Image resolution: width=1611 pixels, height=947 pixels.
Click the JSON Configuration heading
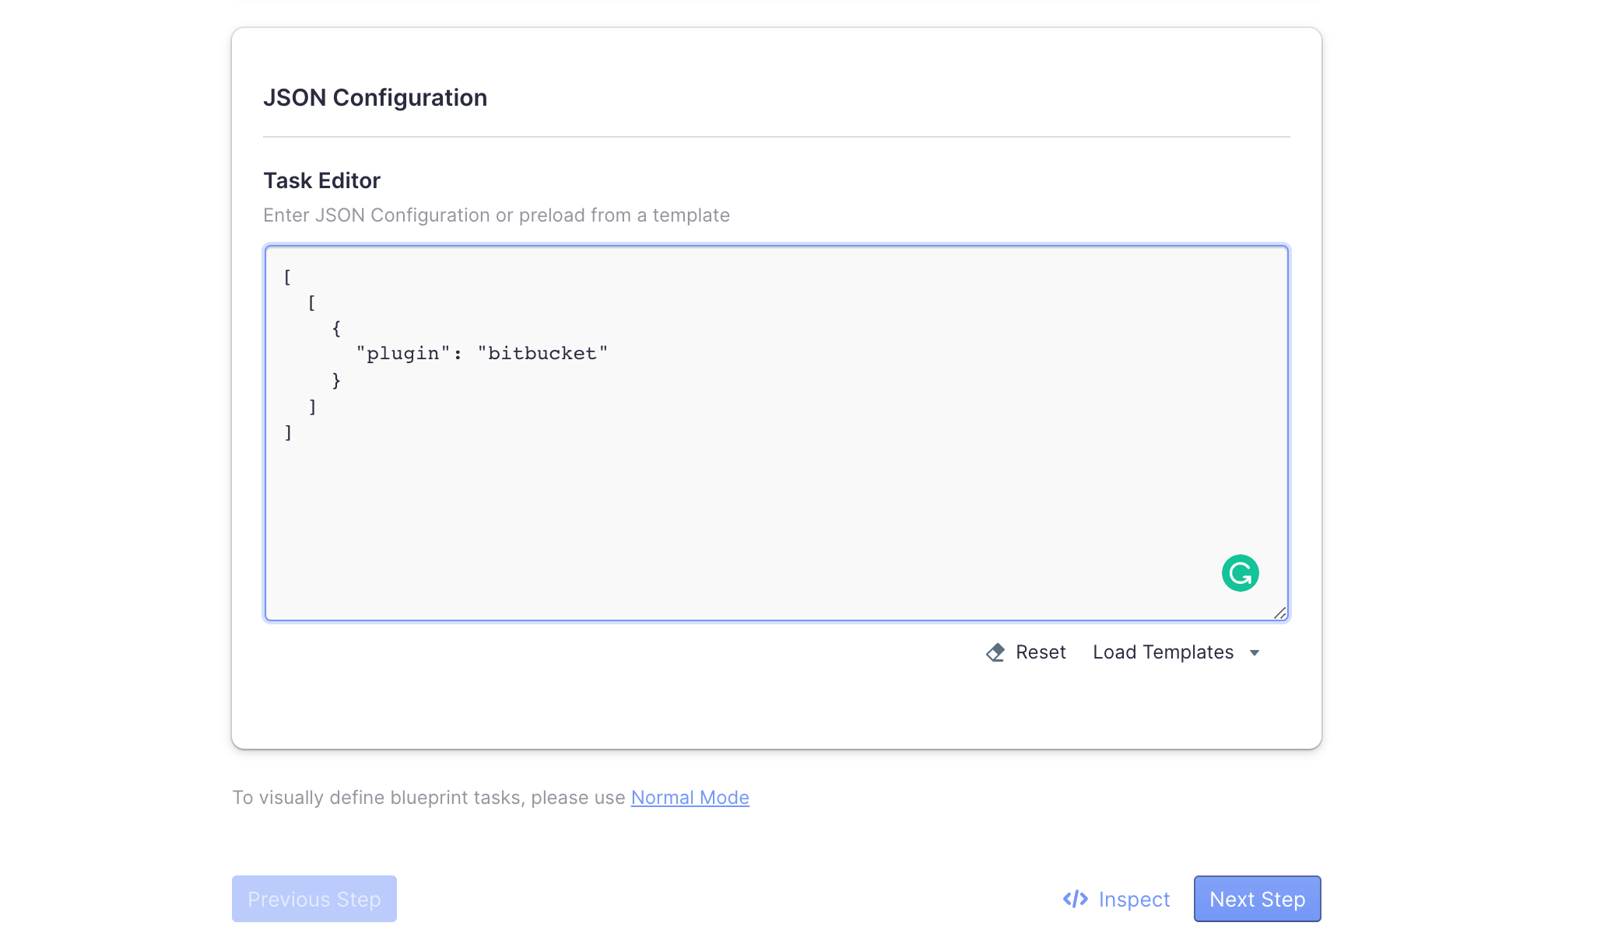click(x=375, y=98)
